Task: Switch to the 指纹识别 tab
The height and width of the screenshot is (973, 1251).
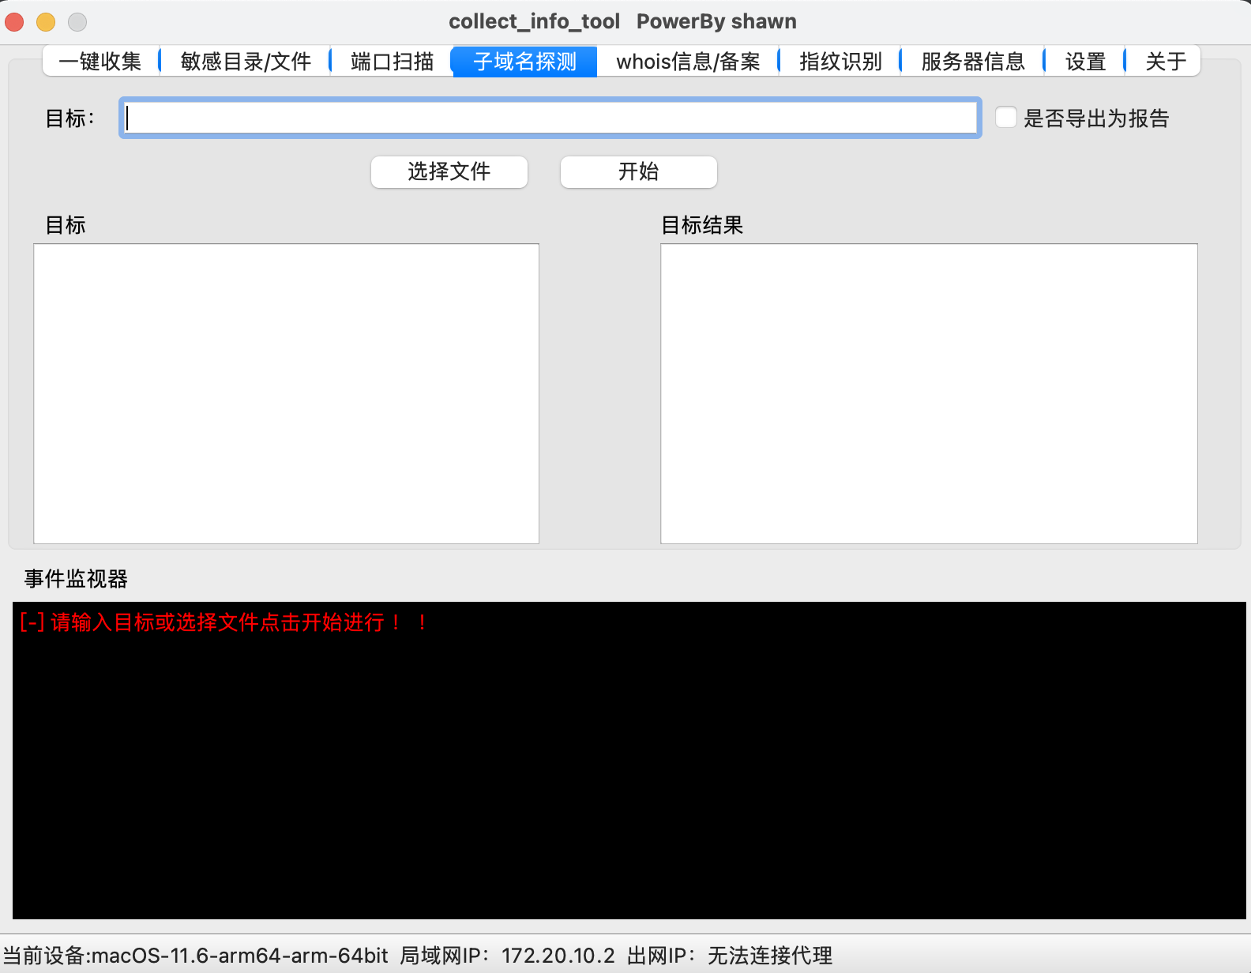Action: (840, 62)
